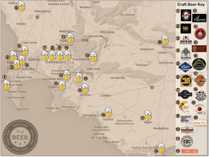The image size is (209, 157).
Task: Click beer mug marker 12 near Franschhoek
Action: (x=93, y=57)
